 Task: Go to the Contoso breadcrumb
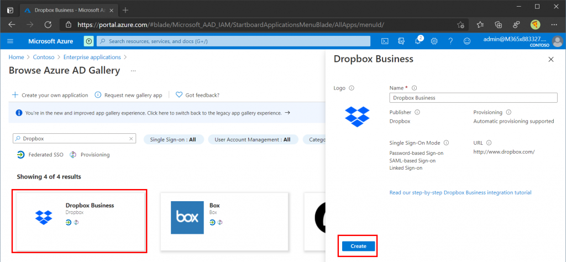(43, 57)
